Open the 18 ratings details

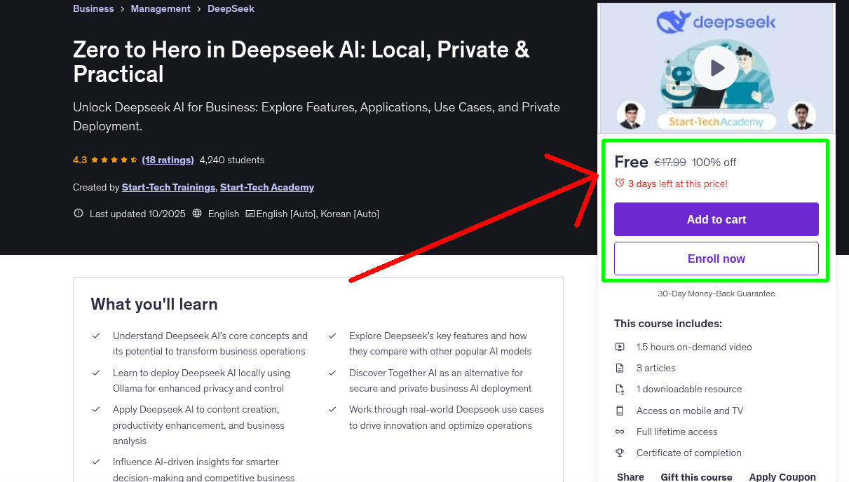[x=168, y=160]
